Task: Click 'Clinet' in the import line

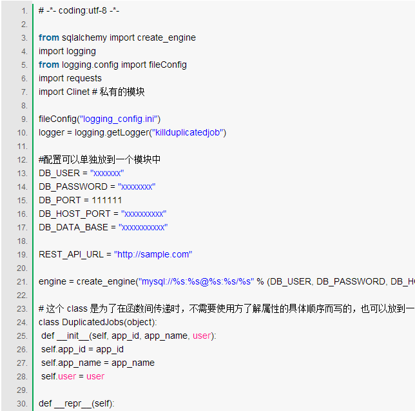Action: point(78,92)
